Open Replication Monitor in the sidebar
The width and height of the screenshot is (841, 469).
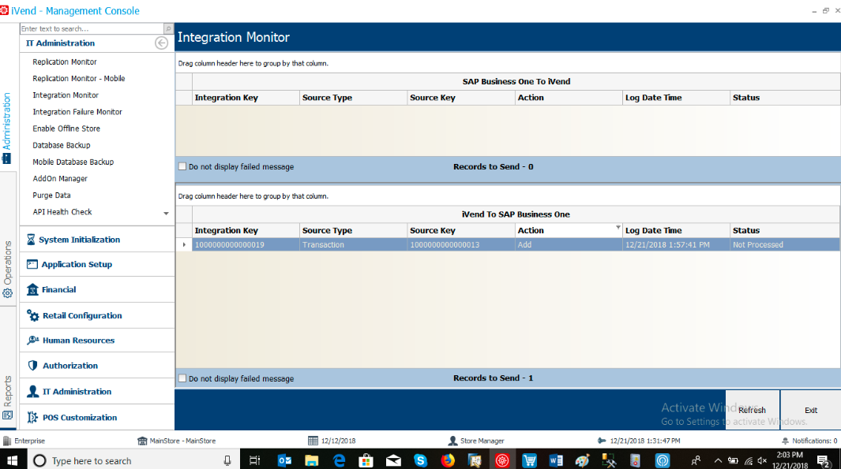[x=65, y=61]
